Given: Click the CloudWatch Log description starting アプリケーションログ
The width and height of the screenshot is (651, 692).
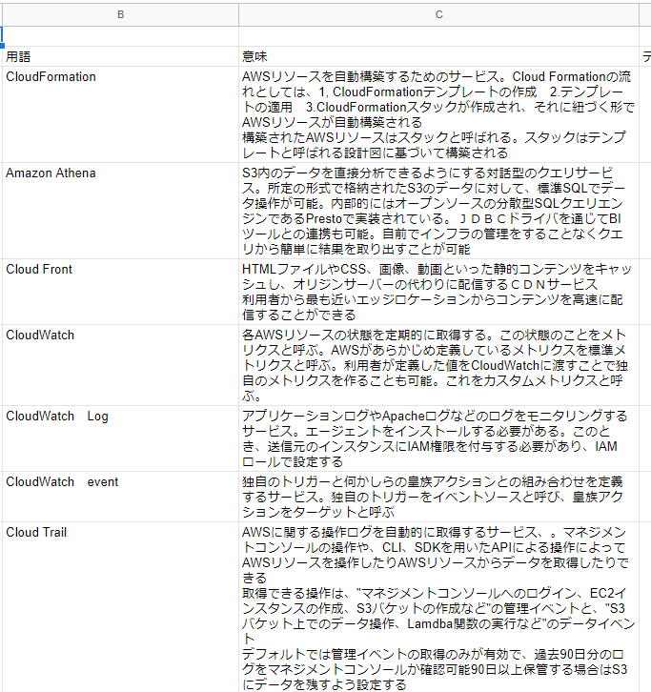Looking at the screenshot, I should coord(438,438).
